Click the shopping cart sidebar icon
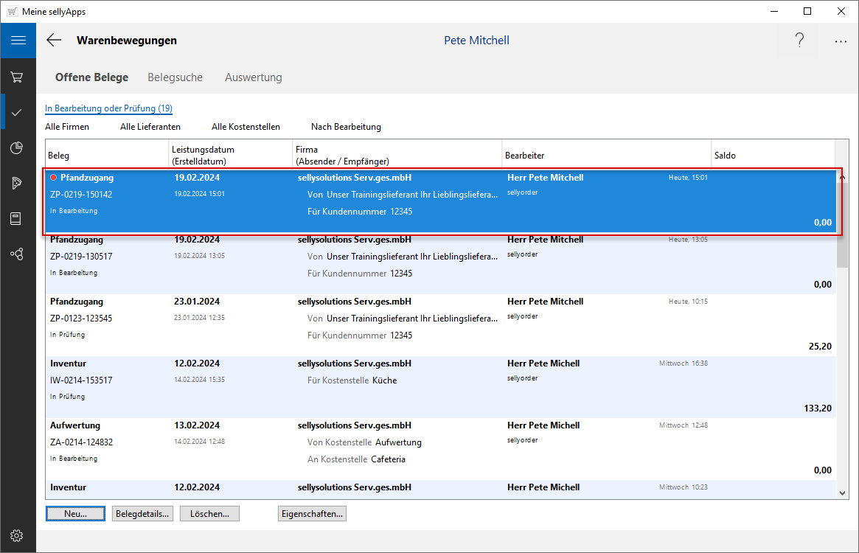Viewport: 859px width, 553px height. [x=17, y=77]
